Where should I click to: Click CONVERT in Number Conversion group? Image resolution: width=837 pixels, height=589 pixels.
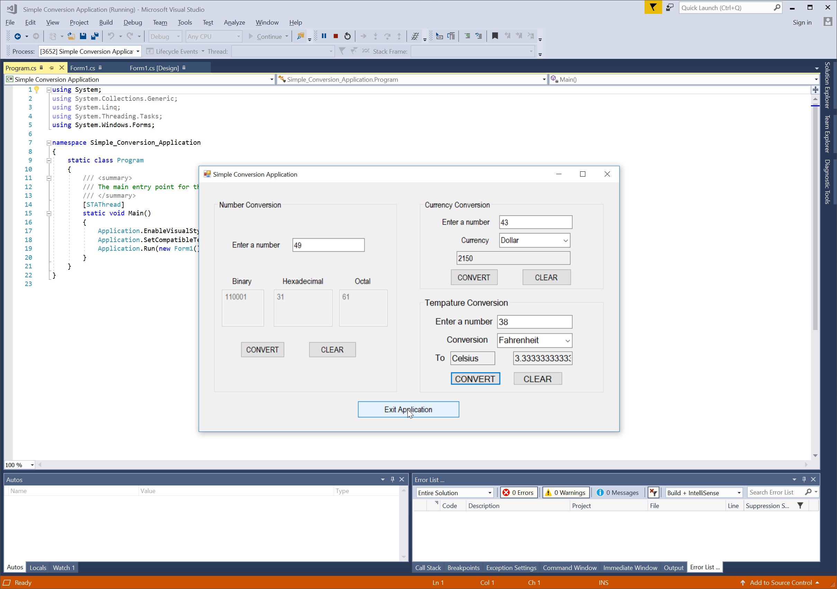click(262, 349)
